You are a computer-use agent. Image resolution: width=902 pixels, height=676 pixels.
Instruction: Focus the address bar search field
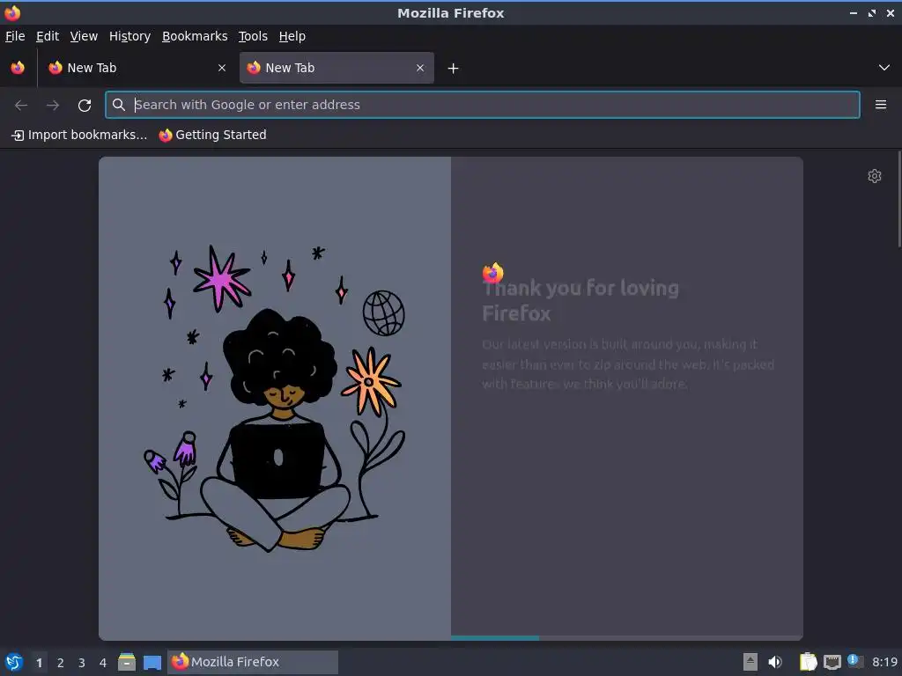[x=482, y=105]
